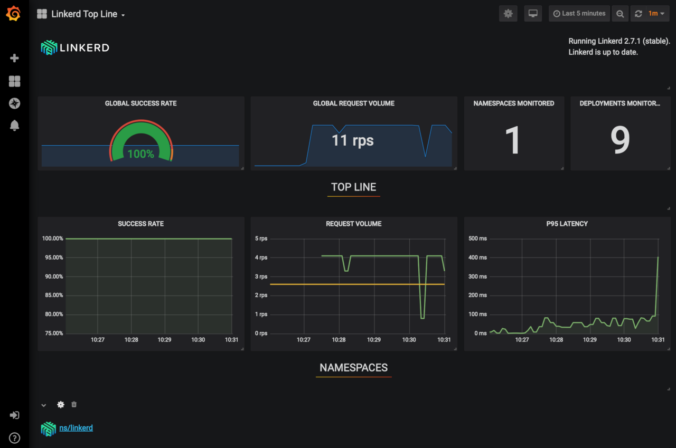Delete the namespaces row via the trash icon
Viewport: 676px width, 448px height.
[x=74, y=404]
